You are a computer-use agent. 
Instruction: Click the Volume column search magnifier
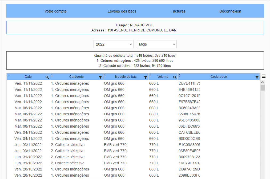click(x=175, y=77)
